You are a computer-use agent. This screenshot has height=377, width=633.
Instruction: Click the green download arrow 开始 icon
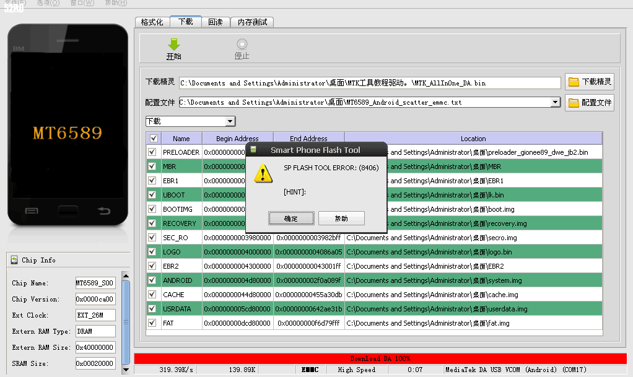(173, 44)
